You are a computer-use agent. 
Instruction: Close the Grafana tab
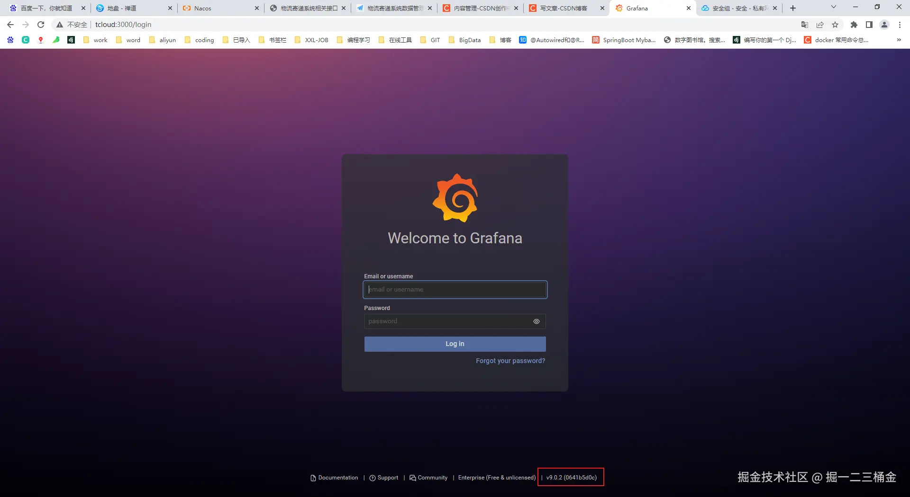pos(689,9)
